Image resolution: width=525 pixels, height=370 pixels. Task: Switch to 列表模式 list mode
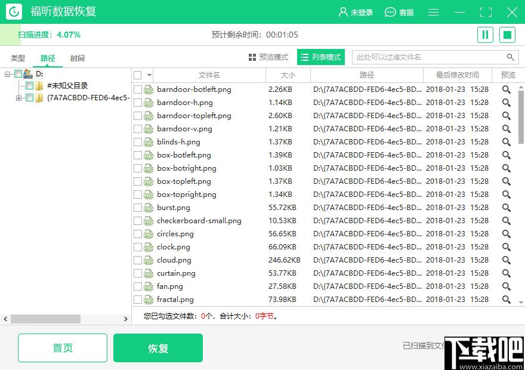point(321,57)
